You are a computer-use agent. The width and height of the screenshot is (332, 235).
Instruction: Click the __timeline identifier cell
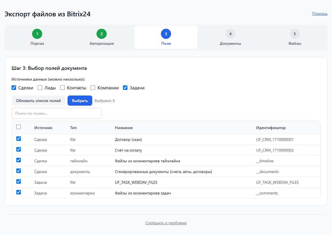tap(265, 161)
